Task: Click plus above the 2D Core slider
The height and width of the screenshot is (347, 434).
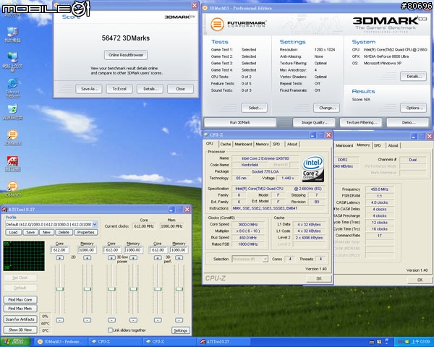Action: pyautogui.click(x=59, y=257)
